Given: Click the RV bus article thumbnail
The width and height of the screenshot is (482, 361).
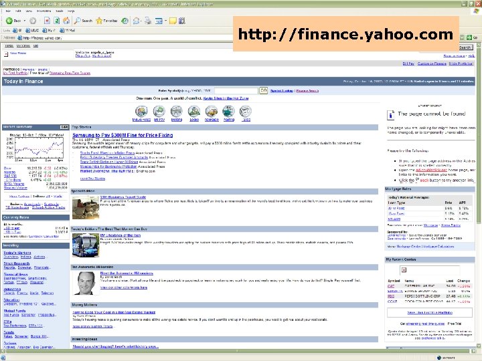Looking at the screenshot, I should click(86, 245).
